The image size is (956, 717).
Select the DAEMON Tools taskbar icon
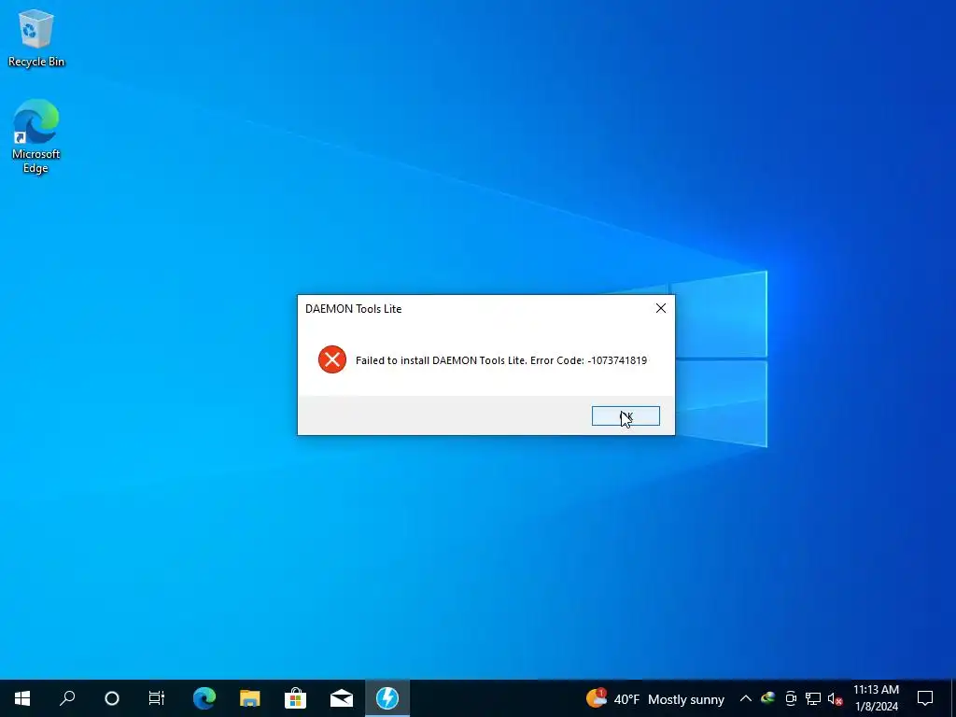tap(387, 698)
